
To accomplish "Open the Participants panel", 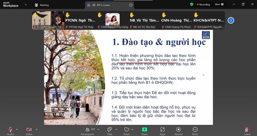I will (x=87, y=130).
